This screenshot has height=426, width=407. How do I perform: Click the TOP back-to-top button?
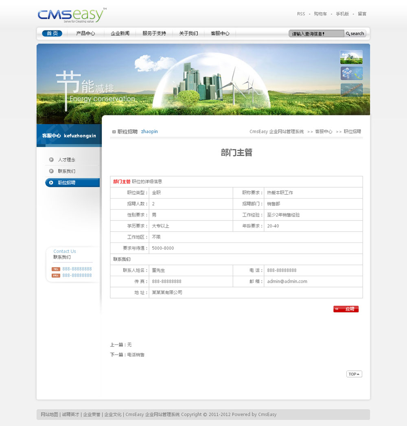pos(354,374)
